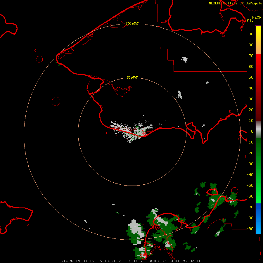
Task: Click the 80 value on velocity scale
Action: click(251, 45)
